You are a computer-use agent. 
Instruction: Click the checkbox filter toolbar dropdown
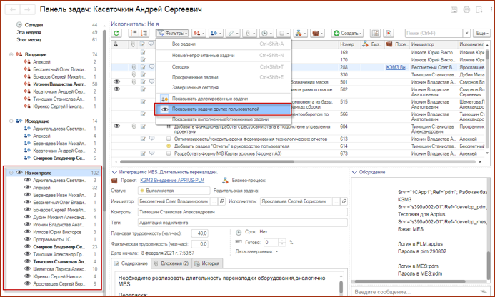(x=284, y=33)
